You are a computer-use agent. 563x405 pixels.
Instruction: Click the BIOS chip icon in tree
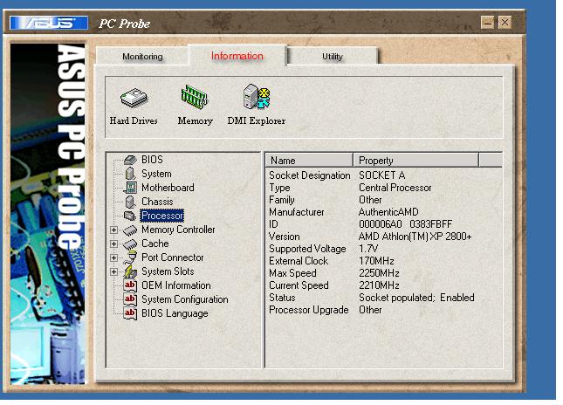click(130, 160)
